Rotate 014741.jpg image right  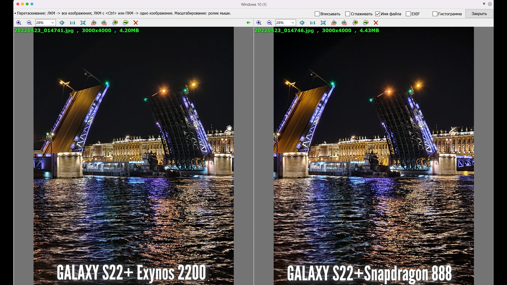(x=104, y=23)
